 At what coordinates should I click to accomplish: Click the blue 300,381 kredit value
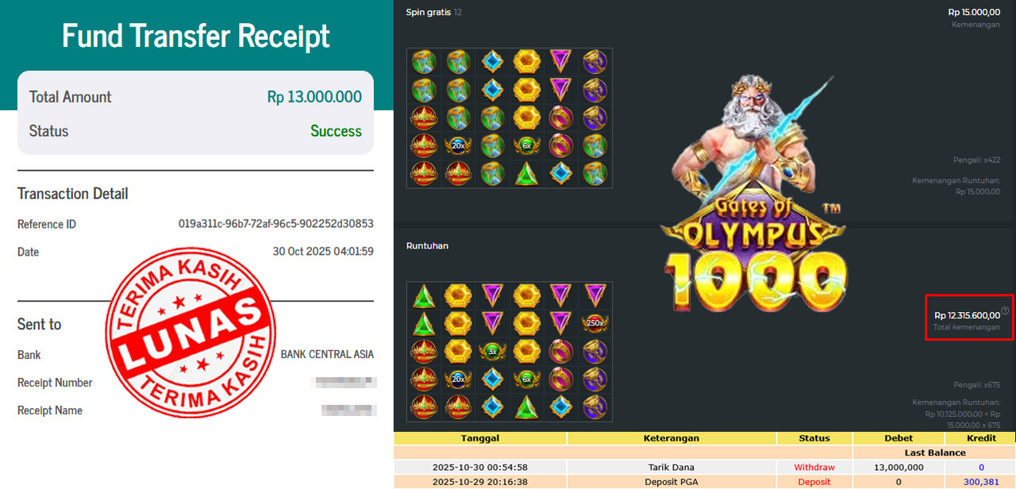pos(982,482)
